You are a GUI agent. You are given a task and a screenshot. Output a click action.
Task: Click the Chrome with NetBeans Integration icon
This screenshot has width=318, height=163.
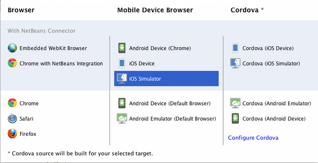(12, 63)
